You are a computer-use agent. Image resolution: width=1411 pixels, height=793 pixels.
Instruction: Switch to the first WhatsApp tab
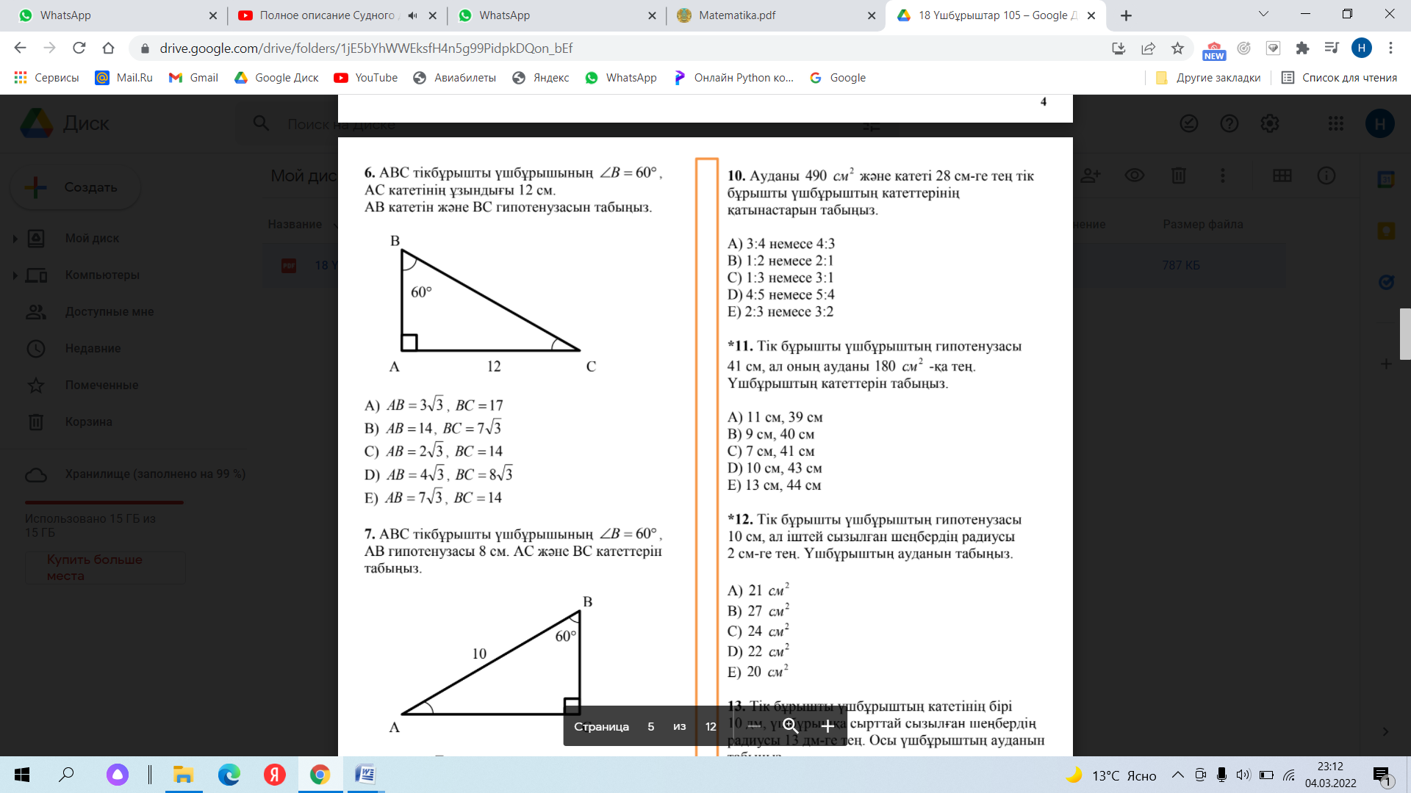66,15
